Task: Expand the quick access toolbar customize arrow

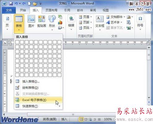Action: [41, 4]
